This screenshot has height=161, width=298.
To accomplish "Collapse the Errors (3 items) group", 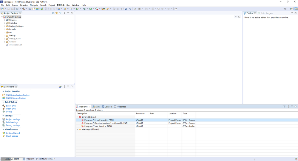I will 77,117.
